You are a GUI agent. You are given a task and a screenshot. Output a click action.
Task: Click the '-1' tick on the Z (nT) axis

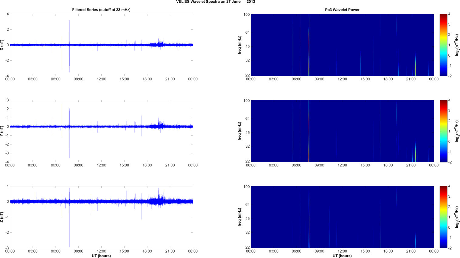pos(6,217)
